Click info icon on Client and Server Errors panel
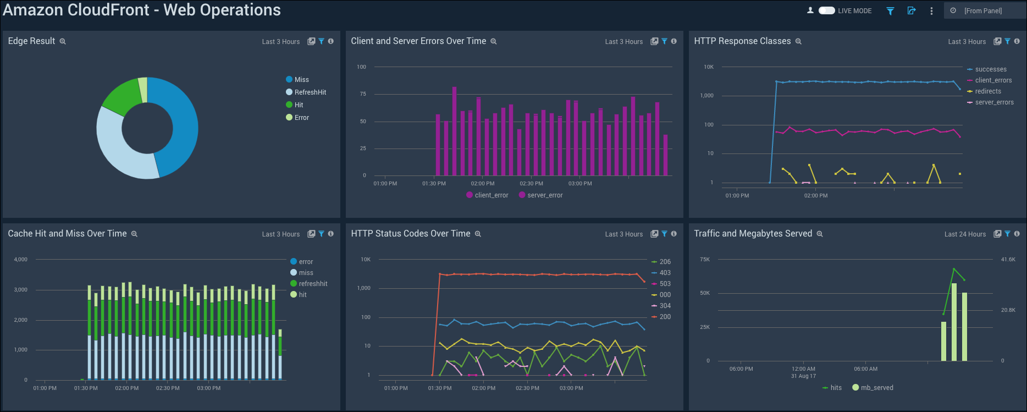This screenshot has width=1027, height=412. click(673, 41)
